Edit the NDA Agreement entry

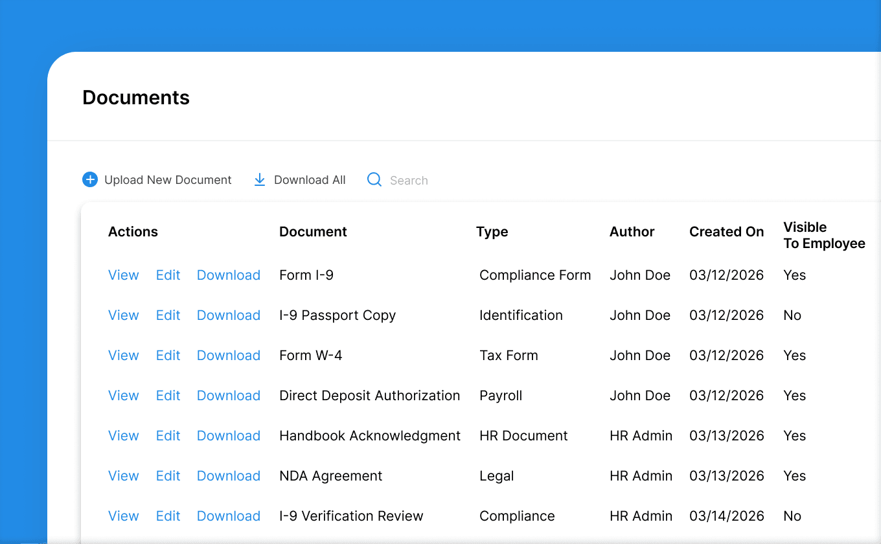tap(168, 475)
